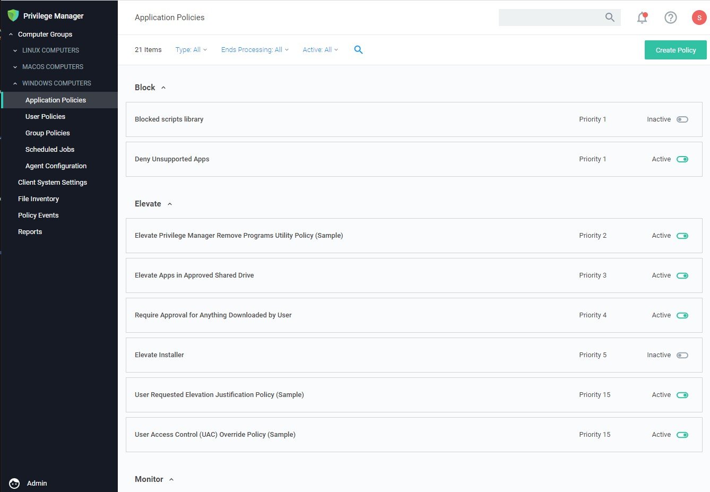710x492 pixels.
Task: Expand LINUX COMPUTERS node
Action: [x=15, y=50]
